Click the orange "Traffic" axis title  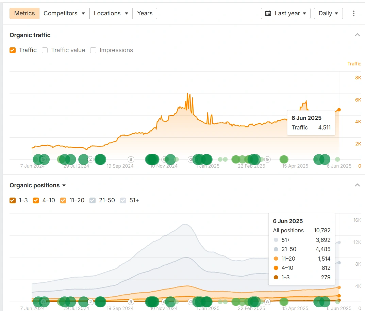354,64
